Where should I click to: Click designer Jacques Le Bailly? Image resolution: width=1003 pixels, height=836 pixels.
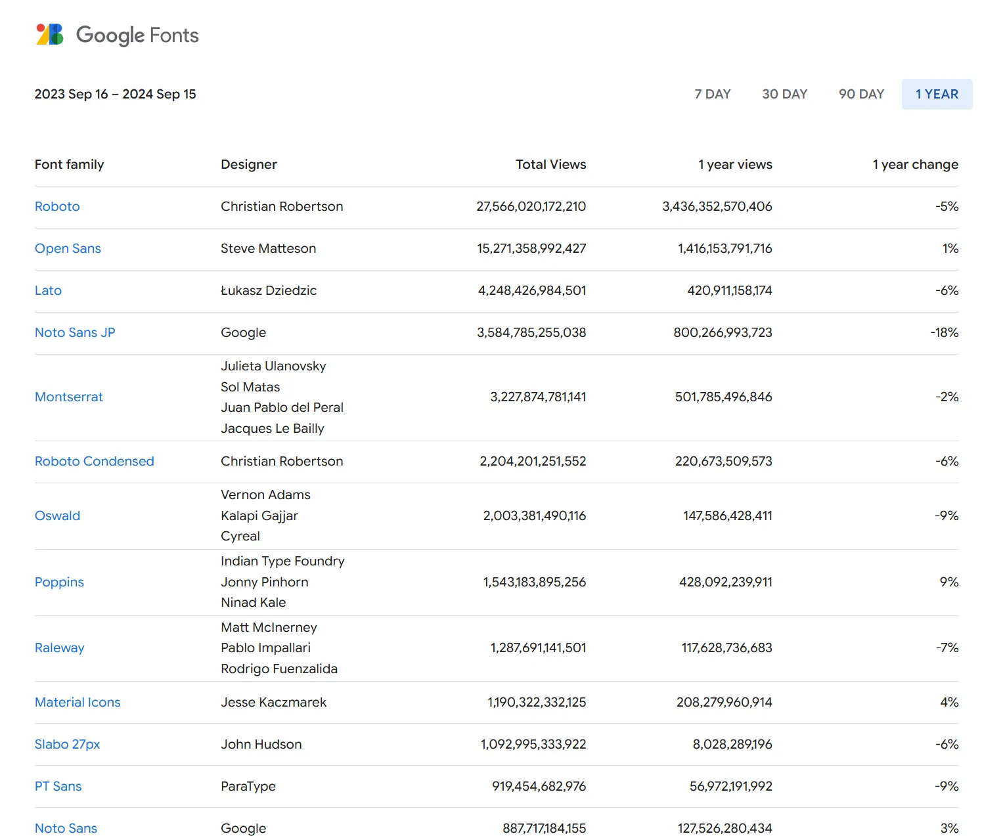click(273, 428)
